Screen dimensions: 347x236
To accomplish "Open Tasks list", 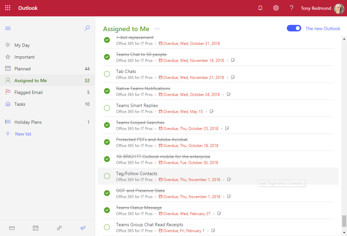I will [47, 104].
